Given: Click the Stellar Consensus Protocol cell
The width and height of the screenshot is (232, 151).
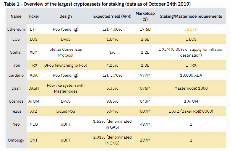Looking at the screenshot, I should 66,52.
